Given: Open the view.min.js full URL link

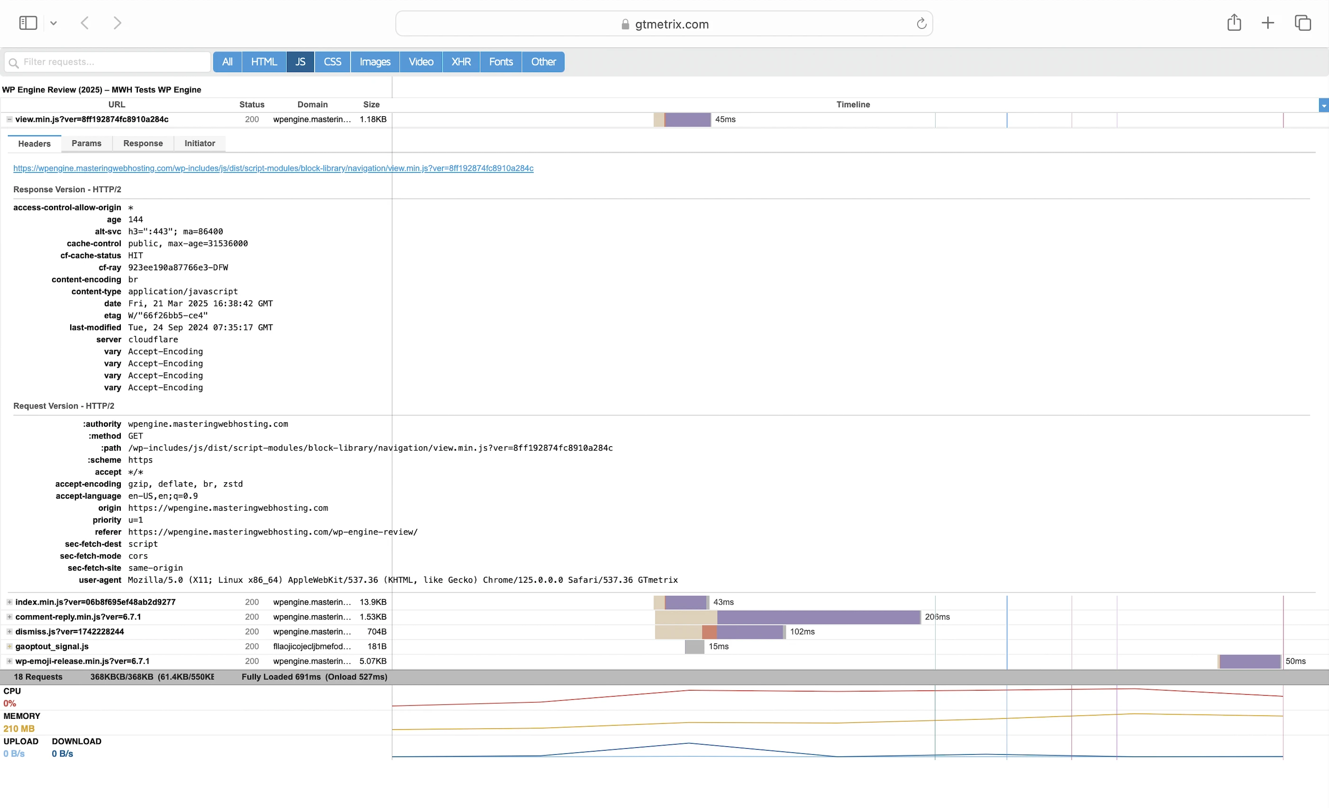Looking at the screenshot, I should tap(273, 168).
